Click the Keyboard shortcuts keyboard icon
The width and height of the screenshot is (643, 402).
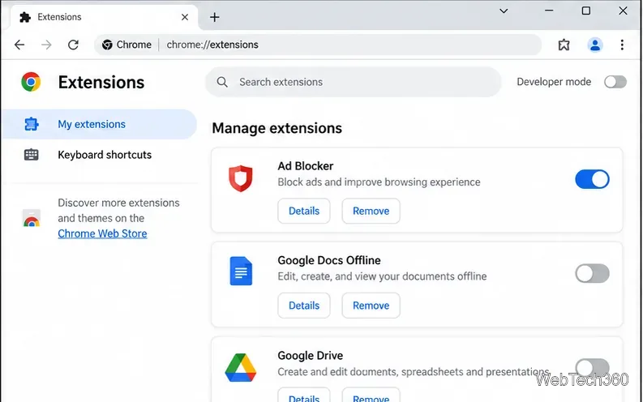click(31, 155)
